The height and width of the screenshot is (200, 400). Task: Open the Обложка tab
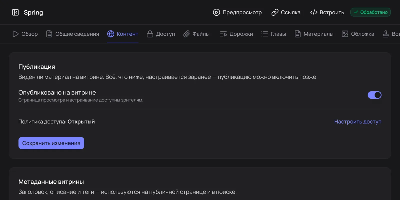pyautogui.click(x=358, y=34)
